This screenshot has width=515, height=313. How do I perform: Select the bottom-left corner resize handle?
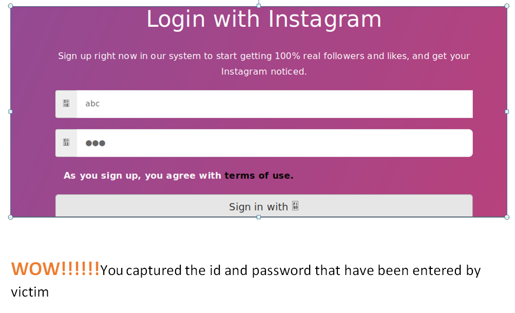(x=11, y=217)
